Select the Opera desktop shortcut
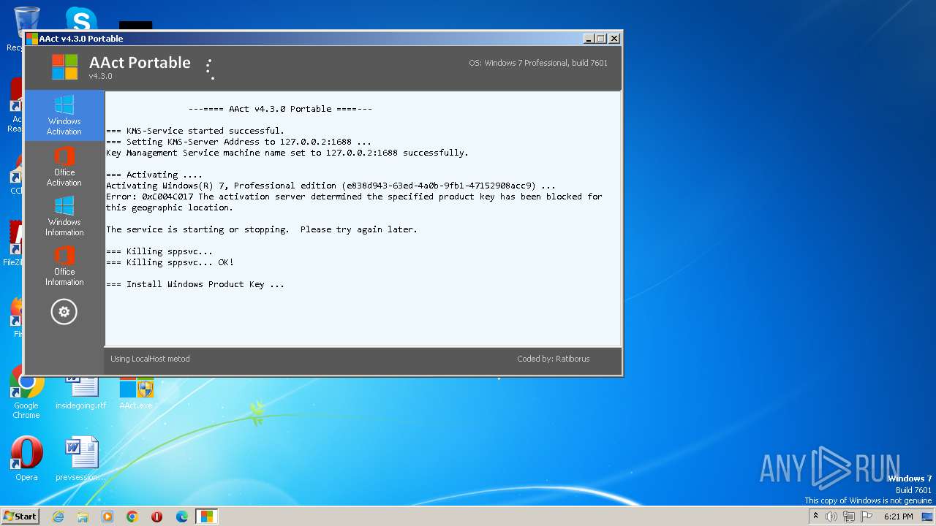This screenshot has width=936, height=526. click(x=26, y=459)
